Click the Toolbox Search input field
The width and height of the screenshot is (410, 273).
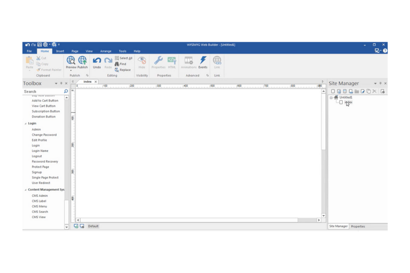(43, 92)
